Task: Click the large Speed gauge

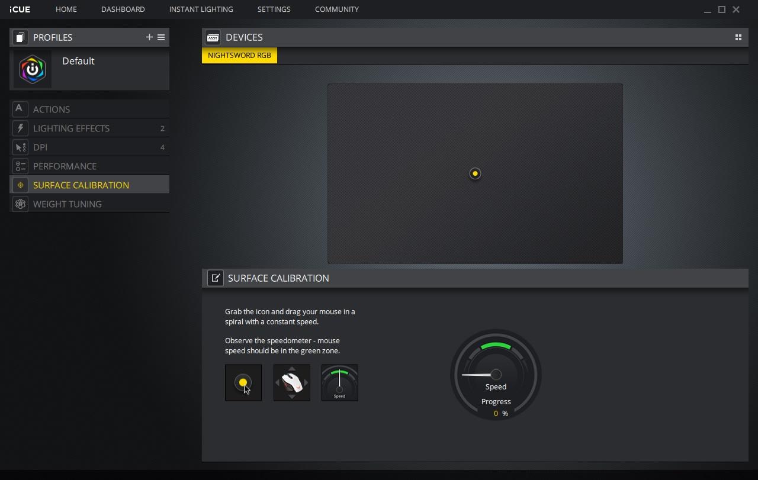Action: [x=496, y=375]
